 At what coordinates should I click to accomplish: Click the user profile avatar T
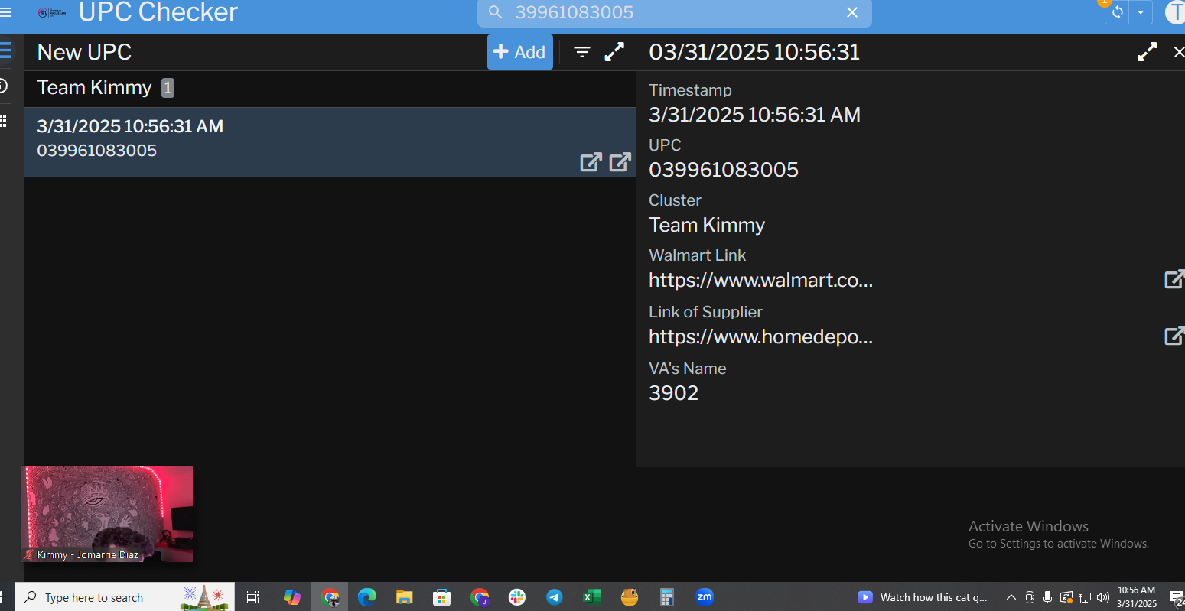[x=1175, y=12]
